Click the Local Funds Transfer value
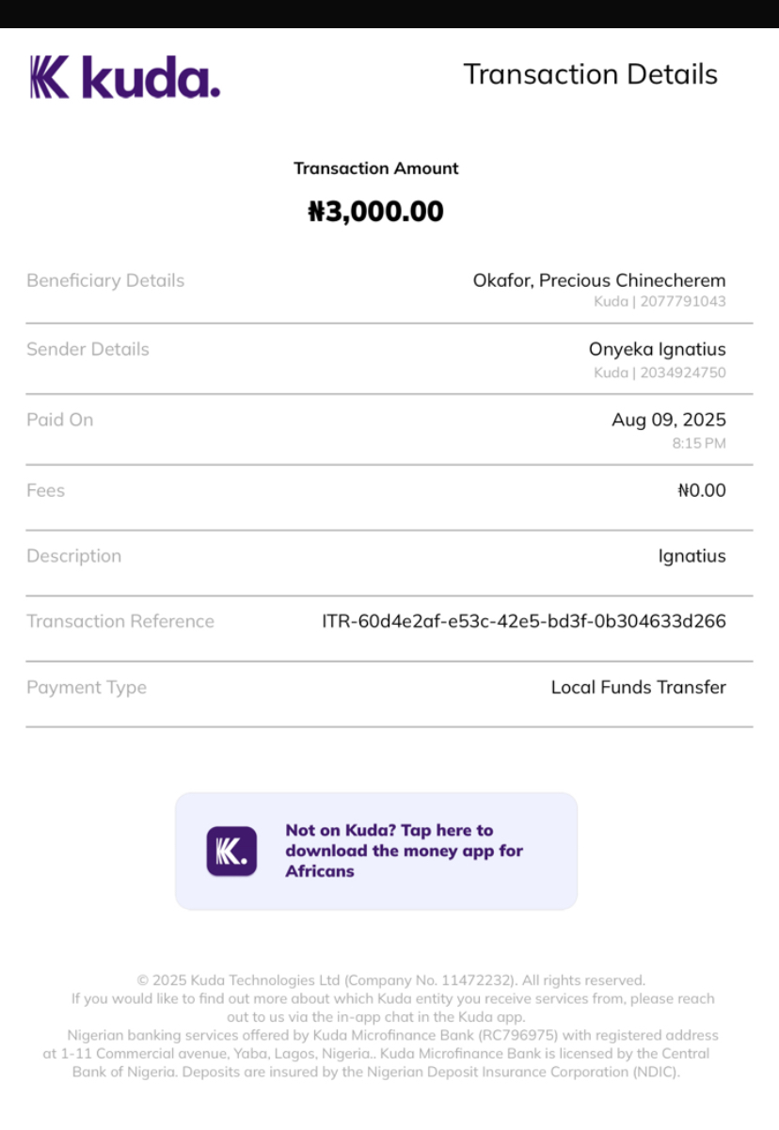 638,688
